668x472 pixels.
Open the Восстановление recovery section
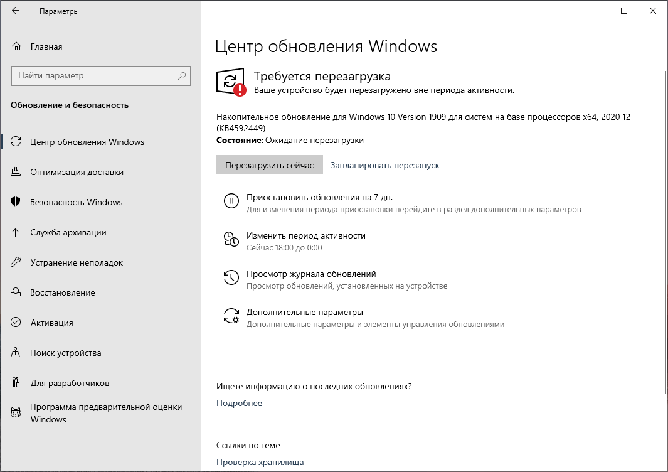click(63, 292)
